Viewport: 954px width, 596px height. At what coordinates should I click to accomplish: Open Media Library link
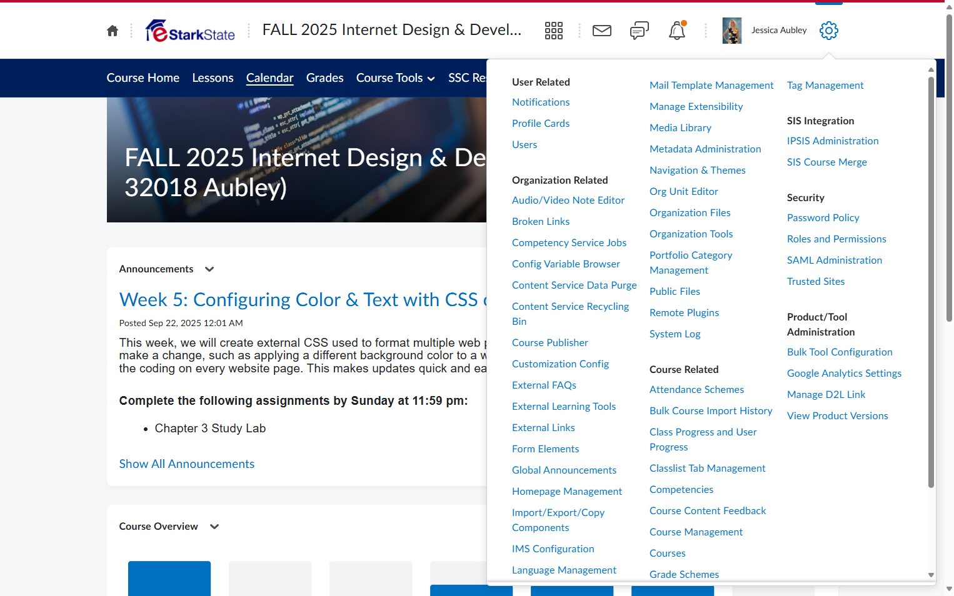tap(680, 128)
